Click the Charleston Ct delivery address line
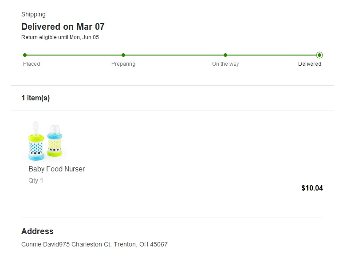 tap(95, 244)
